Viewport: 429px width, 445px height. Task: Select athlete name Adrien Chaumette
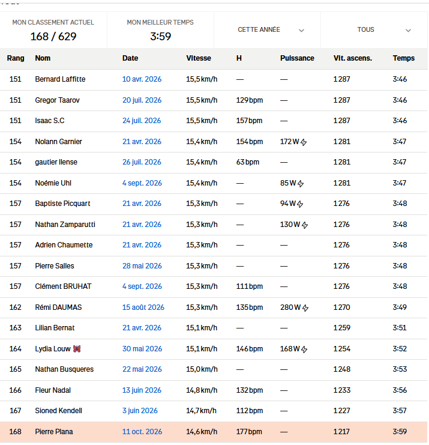64,245
